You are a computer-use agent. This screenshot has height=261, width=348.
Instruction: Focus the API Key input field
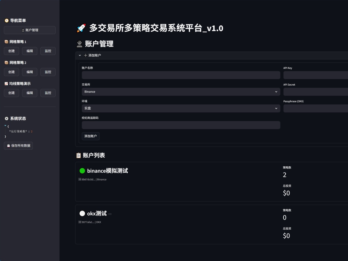click(x=316, y=75)
